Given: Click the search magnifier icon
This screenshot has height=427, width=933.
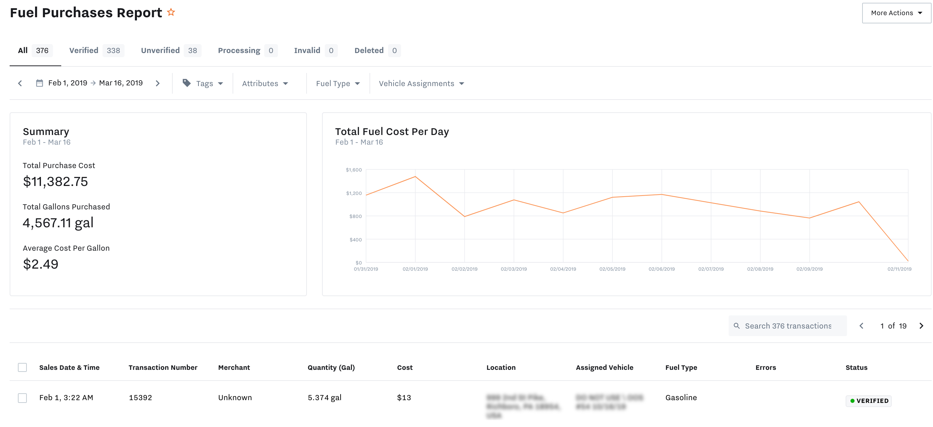Looking at the screenshot, I should [x=737, y=326].
